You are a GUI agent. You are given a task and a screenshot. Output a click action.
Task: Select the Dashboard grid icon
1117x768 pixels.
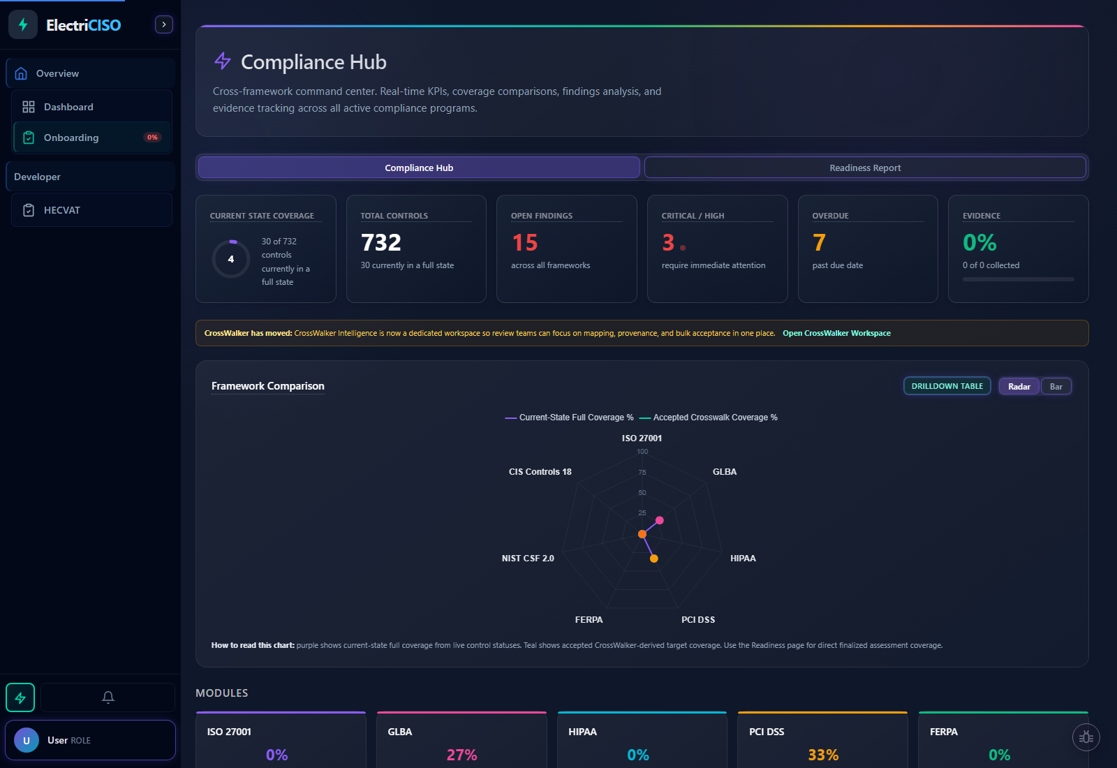29,106
